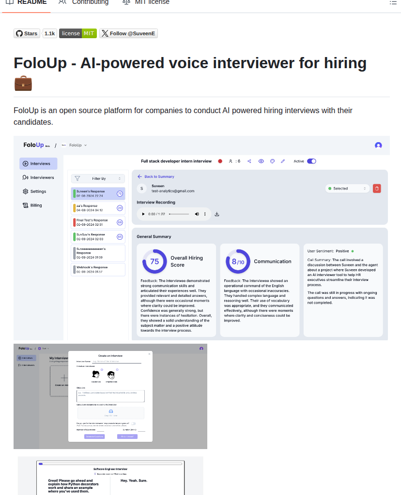
Task: Click Back to Summary link
Action: point(159,177)
